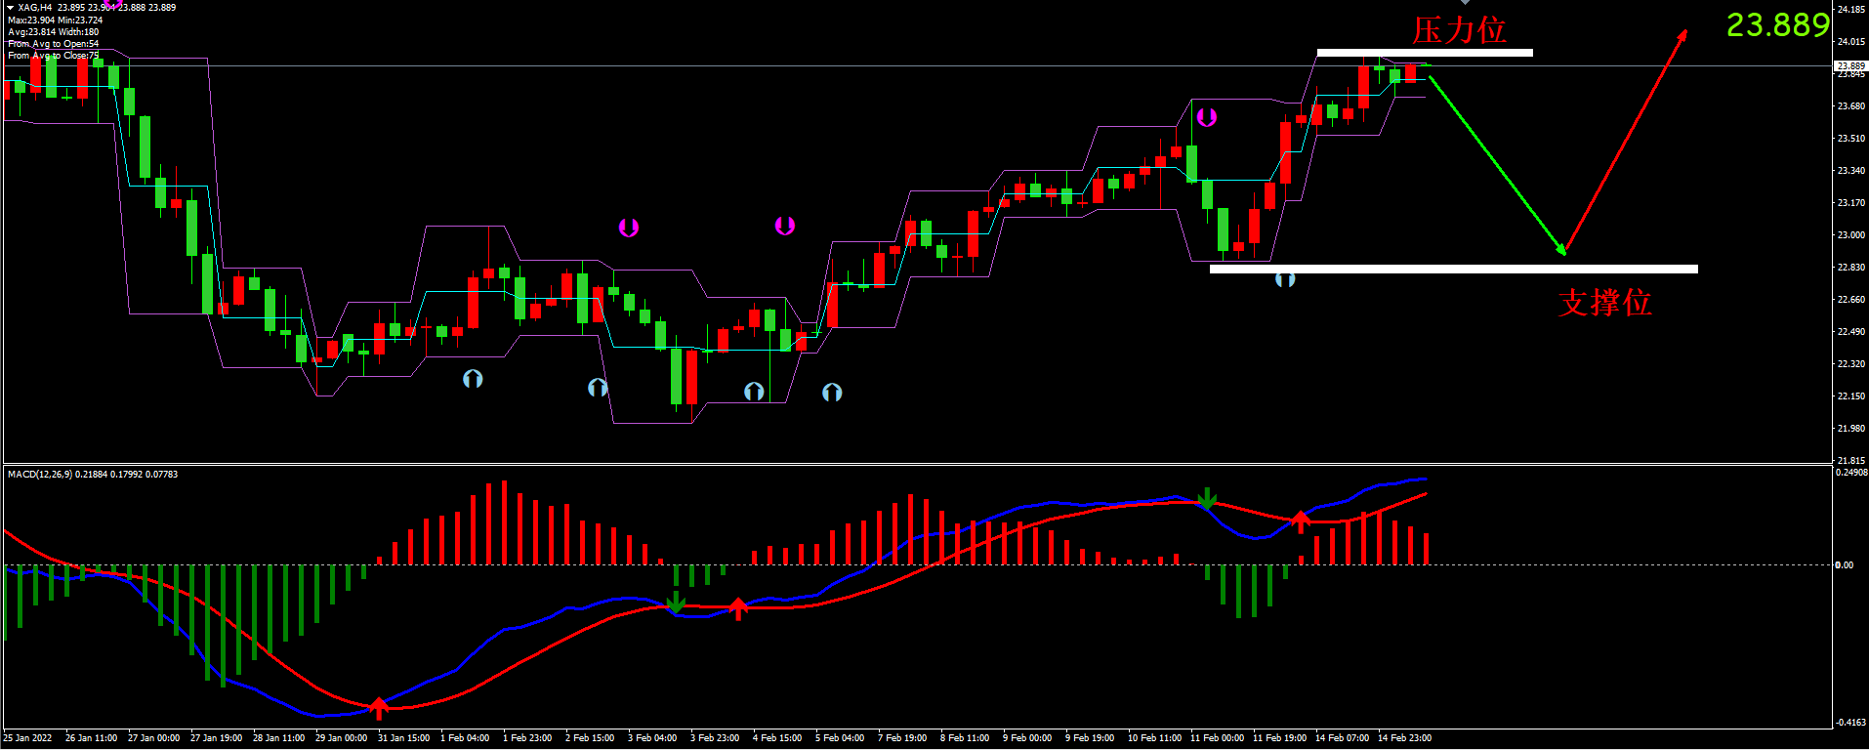Select the leftmost blue up-arrow signal

(x=473, y=379)
